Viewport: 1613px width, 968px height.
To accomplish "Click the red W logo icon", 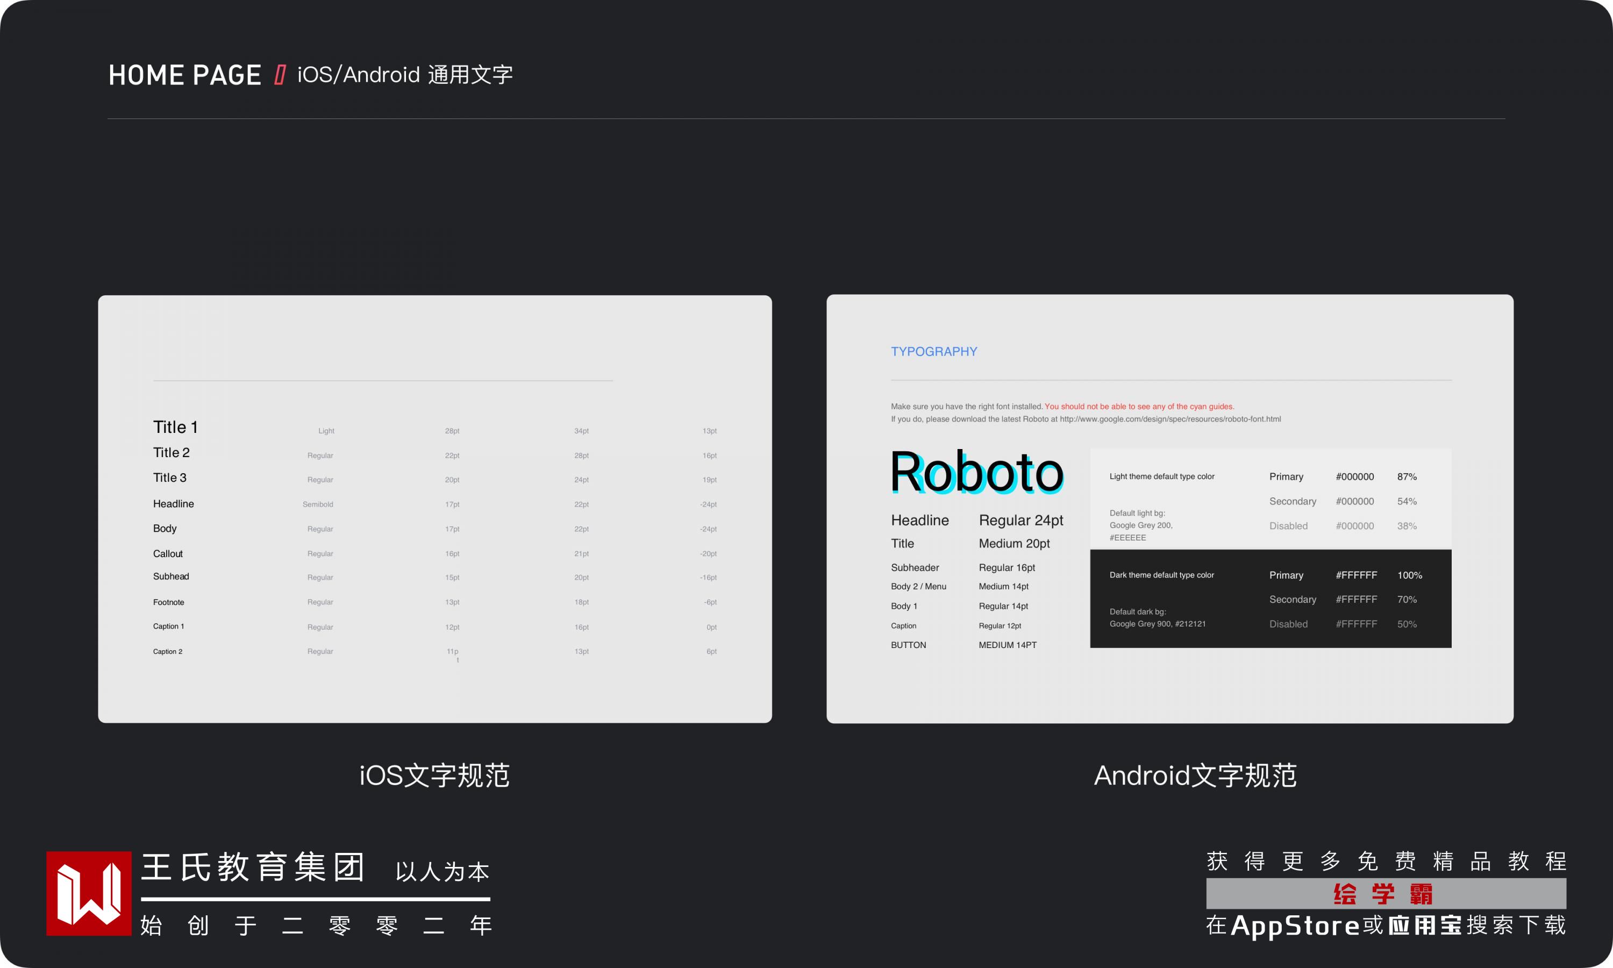I will pos(89,893).
